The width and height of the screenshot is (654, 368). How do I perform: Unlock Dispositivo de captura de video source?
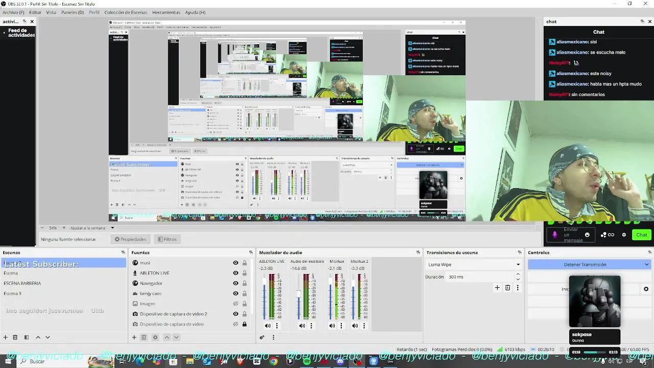244,324
